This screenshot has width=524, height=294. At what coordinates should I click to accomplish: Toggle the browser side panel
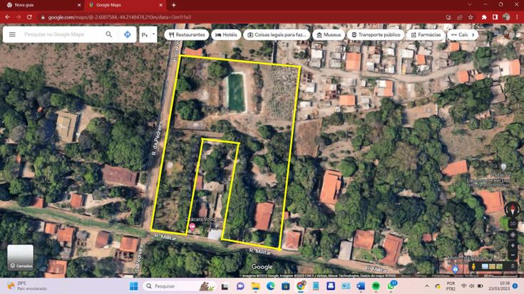tap(495, 17)
